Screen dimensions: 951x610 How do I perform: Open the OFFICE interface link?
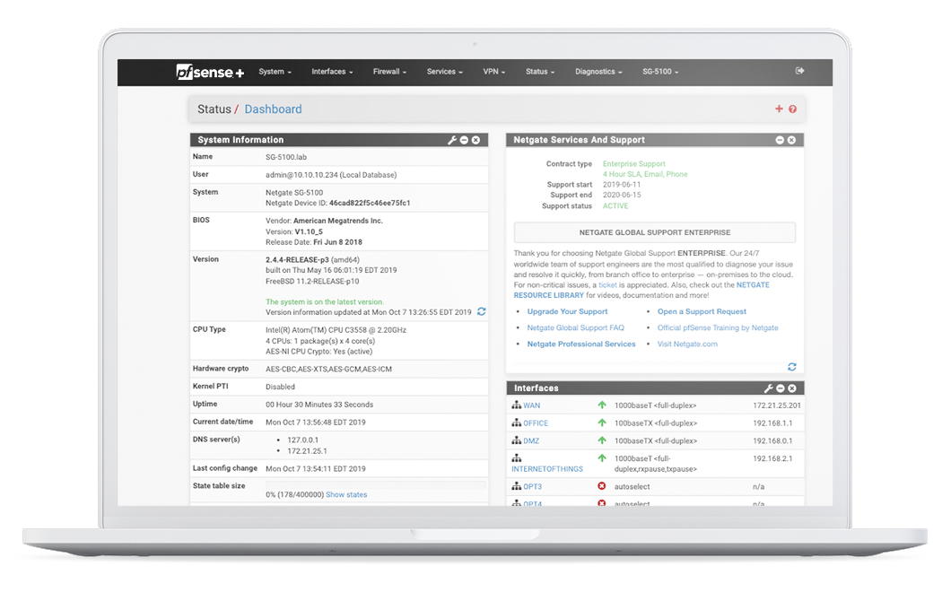[536, 423]
